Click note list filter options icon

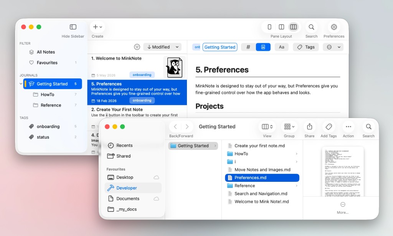[x=137, y=47]
